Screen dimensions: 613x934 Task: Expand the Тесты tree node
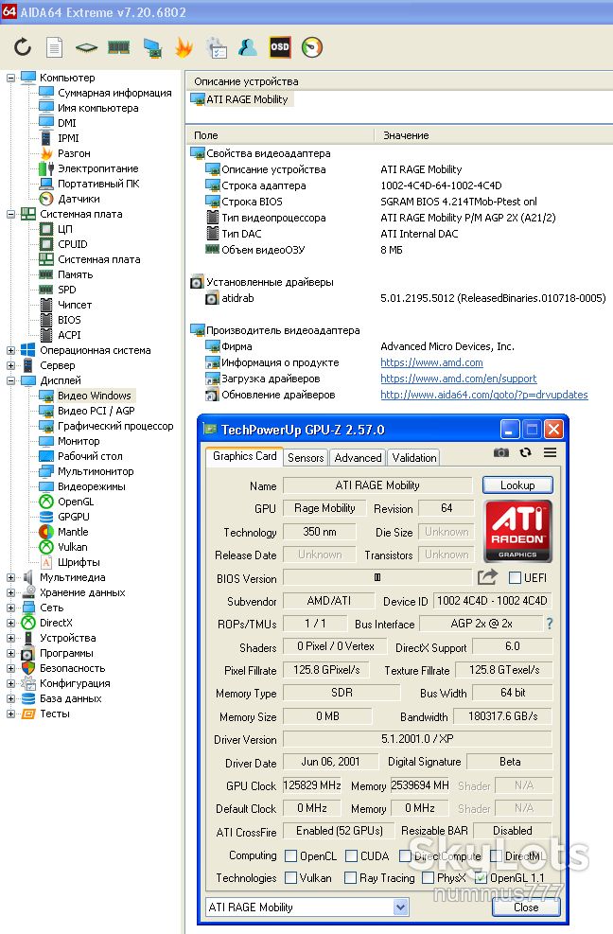click(x=10, y=714)
